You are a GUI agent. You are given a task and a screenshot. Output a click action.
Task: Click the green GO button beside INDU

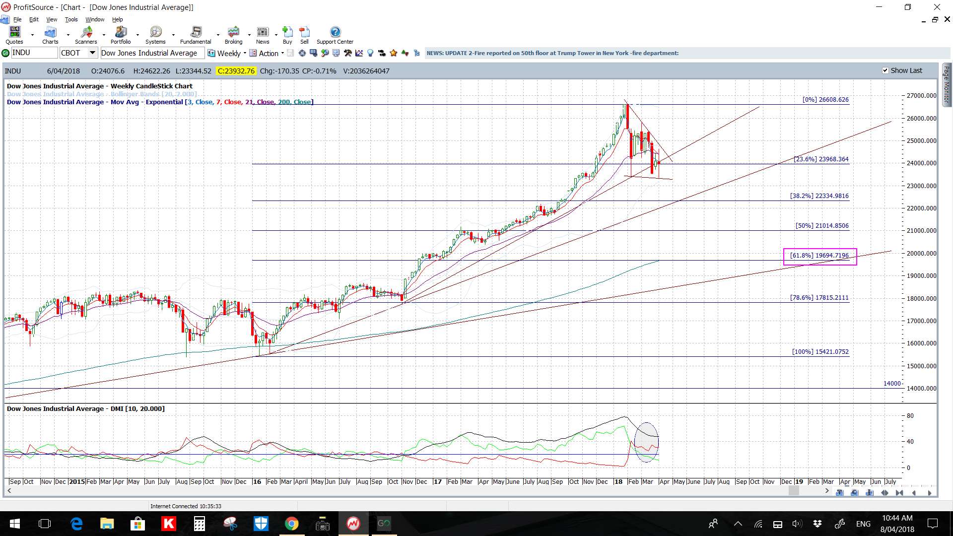pyautogui.click(x=5, y=53)
